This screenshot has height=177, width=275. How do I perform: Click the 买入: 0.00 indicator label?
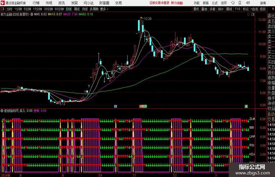(x=26, y=111)
